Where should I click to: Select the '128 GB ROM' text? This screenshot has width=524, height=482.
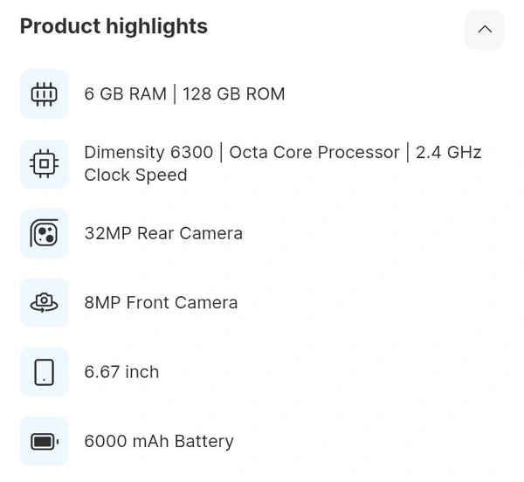click(234, 94)
